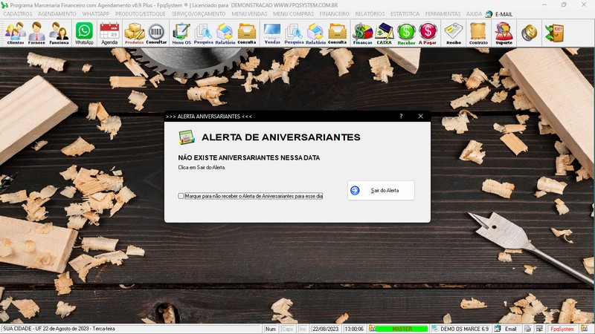Open the Menu OS icon
The width and height of the screenshot is (595, 334).
click(181, 33)
